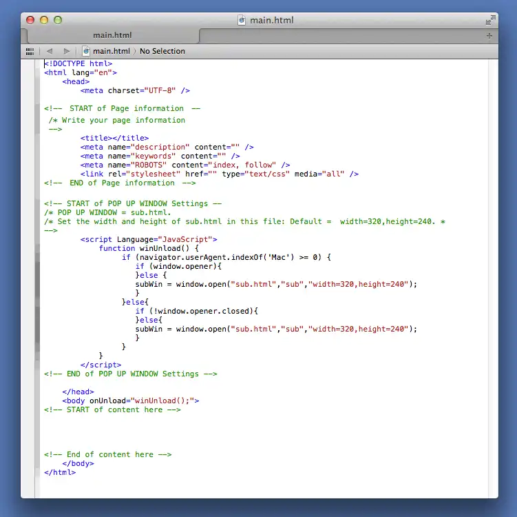
Task: Minimize the window with yellow button
Action: [44, 20]
